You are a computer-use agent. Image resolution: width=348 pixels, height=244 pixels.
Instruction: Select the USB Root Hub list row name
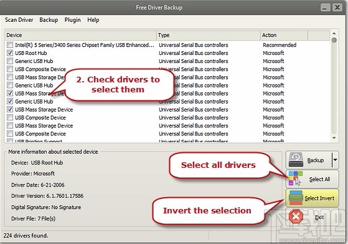click(x=31, y=53)
